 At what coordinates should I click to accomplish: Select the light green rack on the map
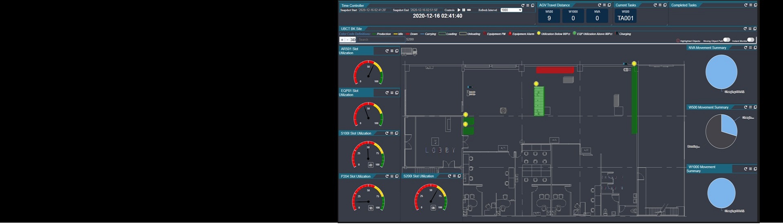[539, 101]
